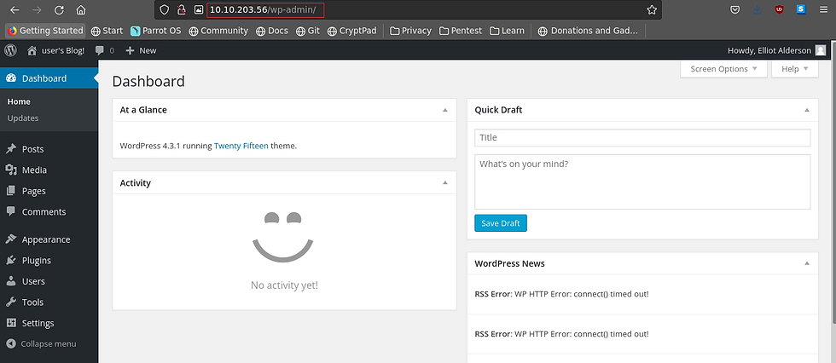
Task: Click the blue S extension icon
Action: pos(801,9)
